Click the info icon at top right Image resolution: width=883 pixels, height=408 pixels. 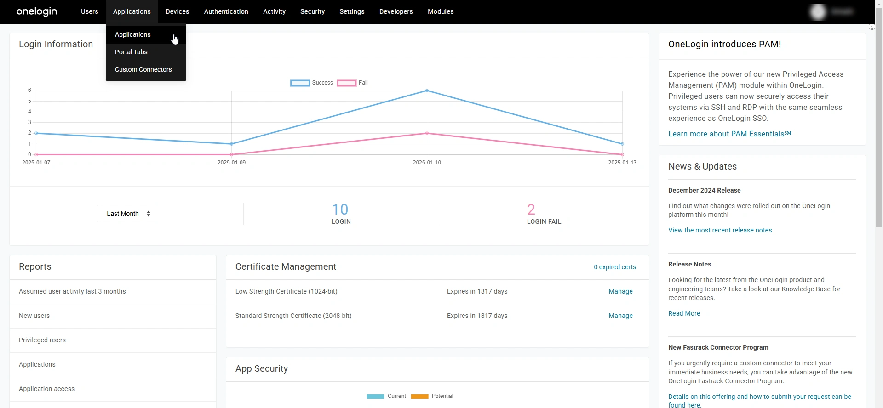[x=872, y=27]
